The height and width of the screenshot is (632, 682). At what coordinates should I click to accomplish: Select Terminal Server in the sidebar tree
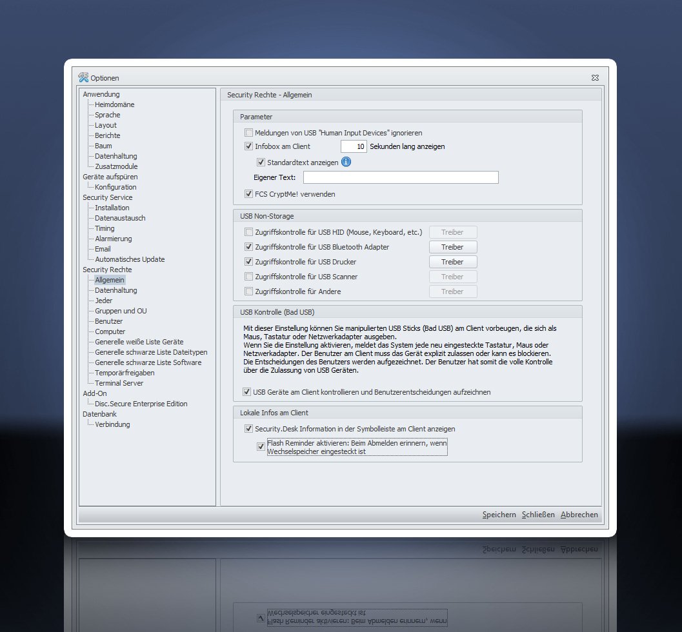pos(119,383)
